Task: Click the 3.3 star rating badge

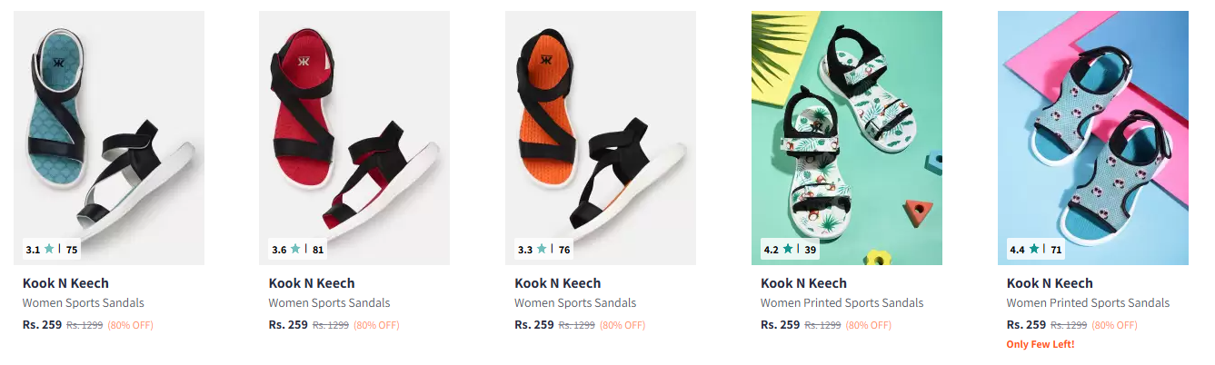Action: tap(544, 249)
